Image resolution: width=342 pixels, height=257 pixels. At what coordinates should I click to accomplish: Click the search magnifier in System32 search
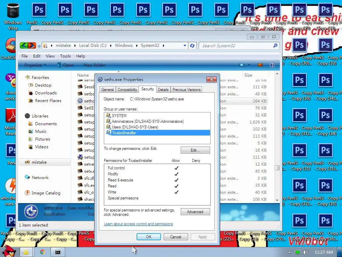[275, 46]
